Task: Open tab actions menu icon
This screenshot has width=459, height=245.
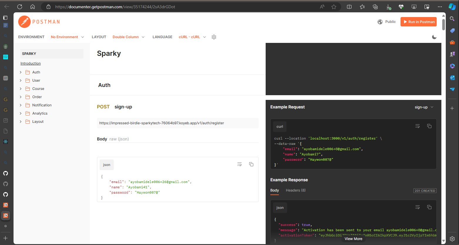Action: pos(5,18)
